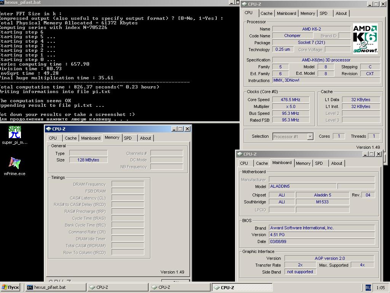Close the Memory CPU-Z window
The image size is (390, 293).
click(187, 129)
